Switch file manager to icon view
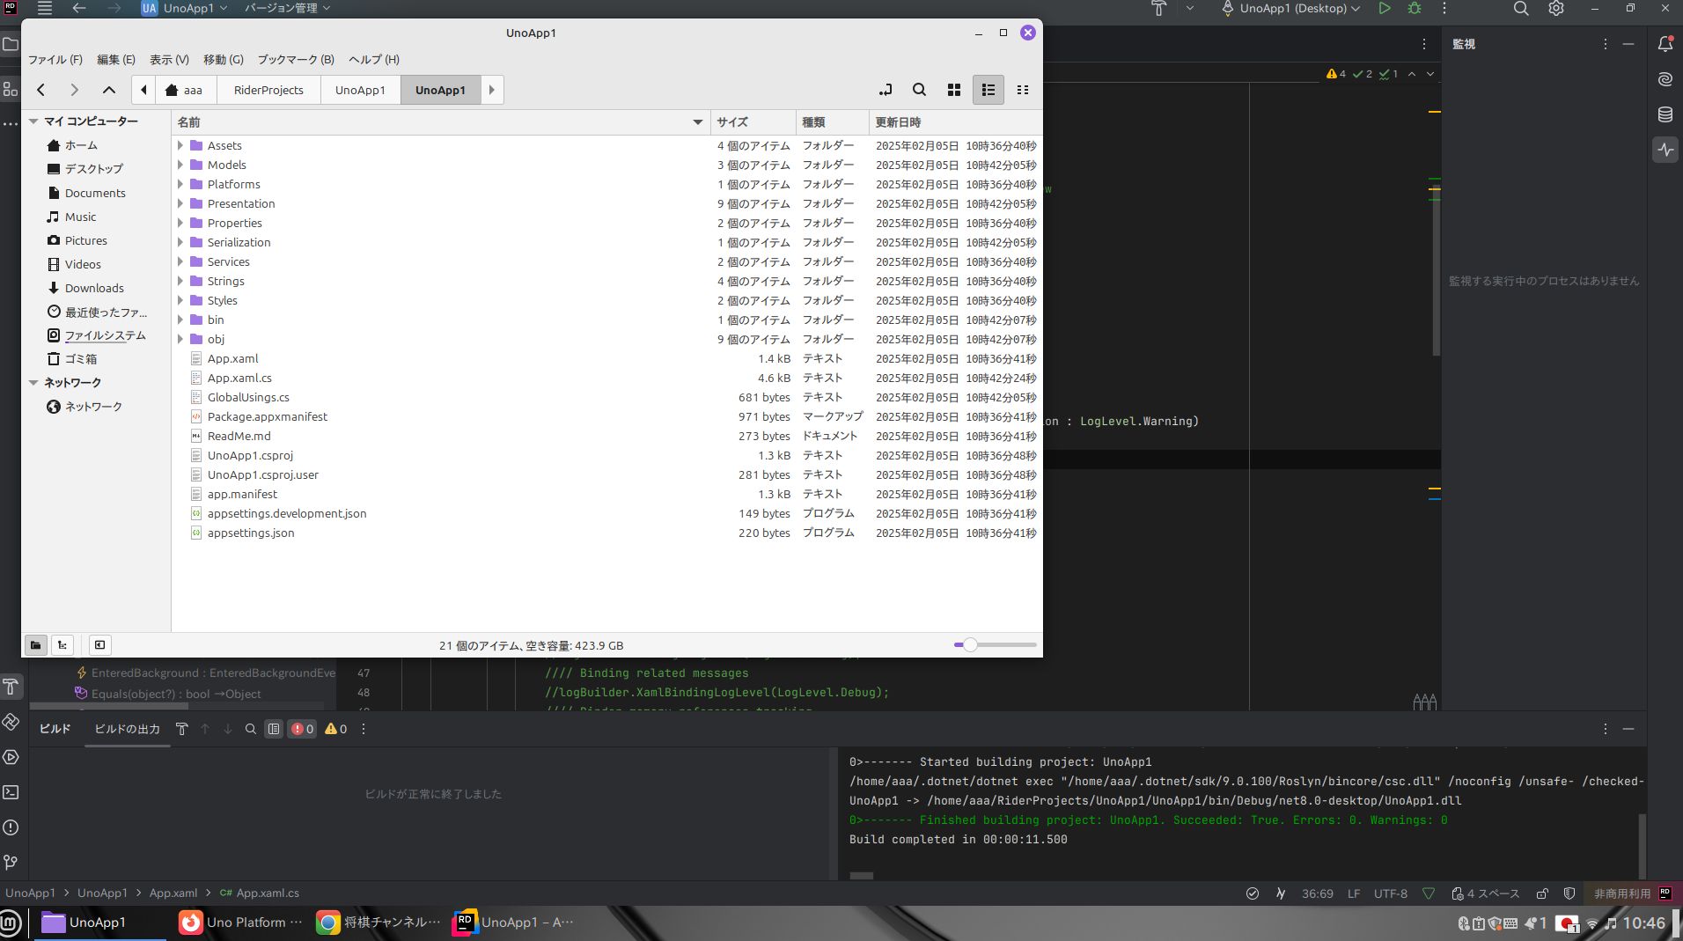The height and width of the screenshot is (941, 1683). [x=954, y=90]
